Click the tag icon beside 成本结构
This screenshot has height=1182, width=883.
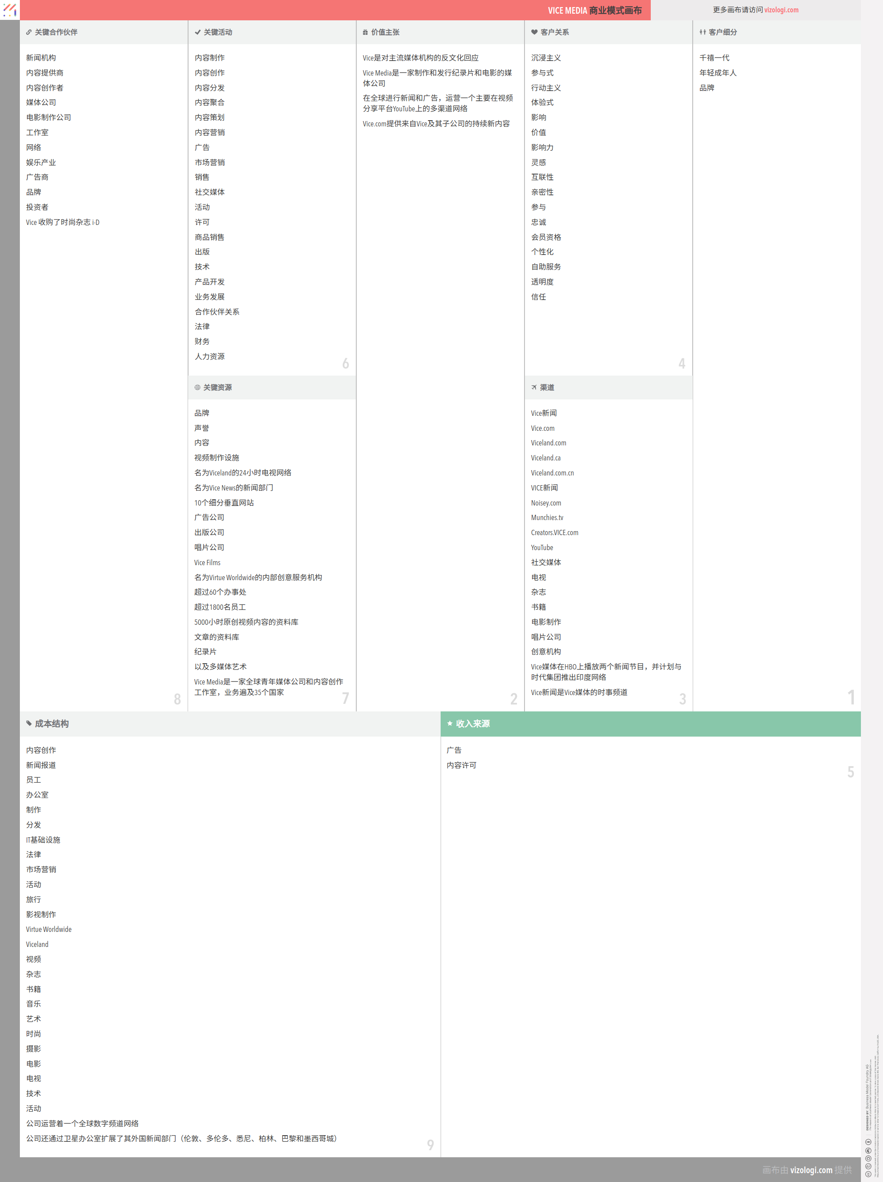pos(29,723)
